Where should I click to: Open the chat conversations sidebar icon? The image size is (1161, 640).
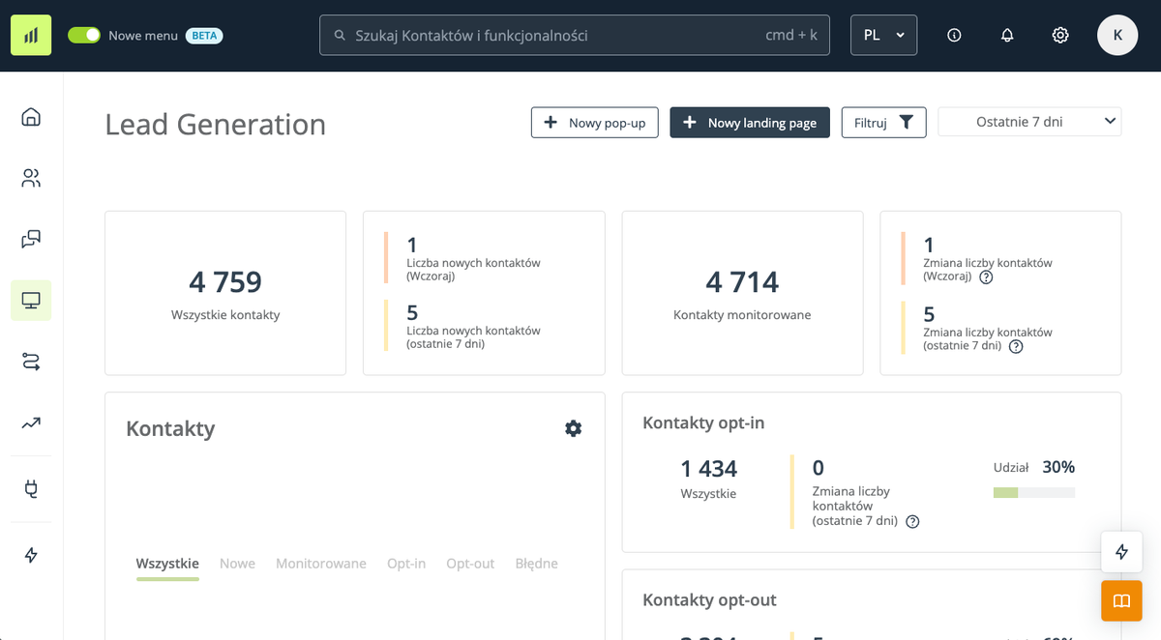(x=31, y=239)
